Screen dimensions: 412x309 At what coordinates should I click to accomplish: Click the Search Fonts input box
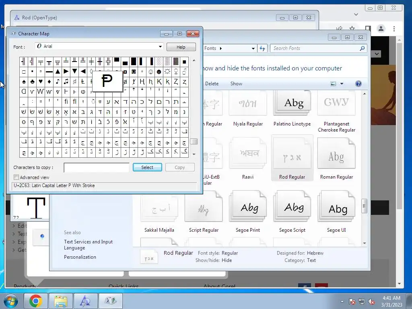[315, 48]
